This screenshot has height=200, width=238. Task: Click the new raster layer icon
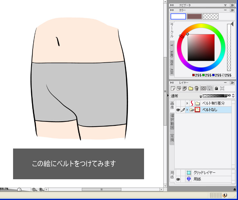click(x=173, y=88)
